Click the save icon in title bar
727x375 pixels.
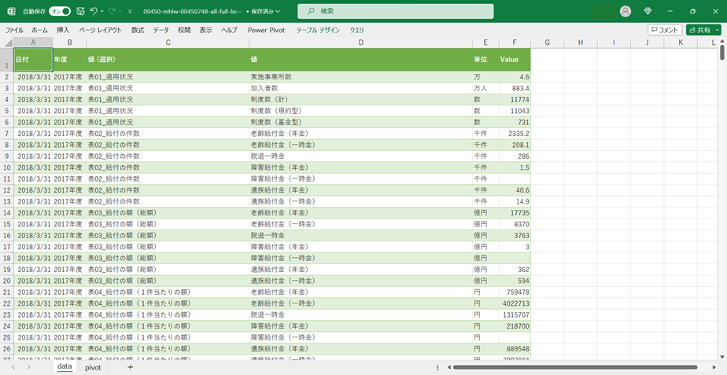pos(79,11)
